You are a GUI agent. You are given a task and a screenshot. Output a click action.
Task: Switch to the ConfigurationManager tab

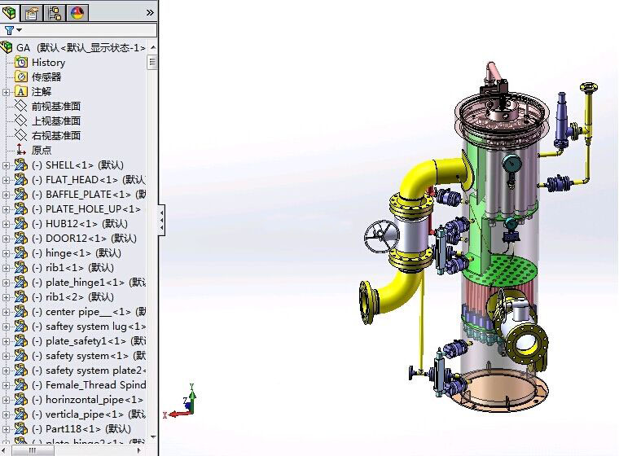55,13
